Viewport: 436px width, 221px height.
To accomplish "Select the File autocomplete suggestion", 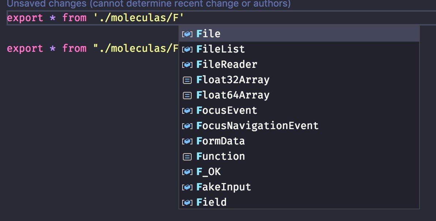I will pos(299,34).
